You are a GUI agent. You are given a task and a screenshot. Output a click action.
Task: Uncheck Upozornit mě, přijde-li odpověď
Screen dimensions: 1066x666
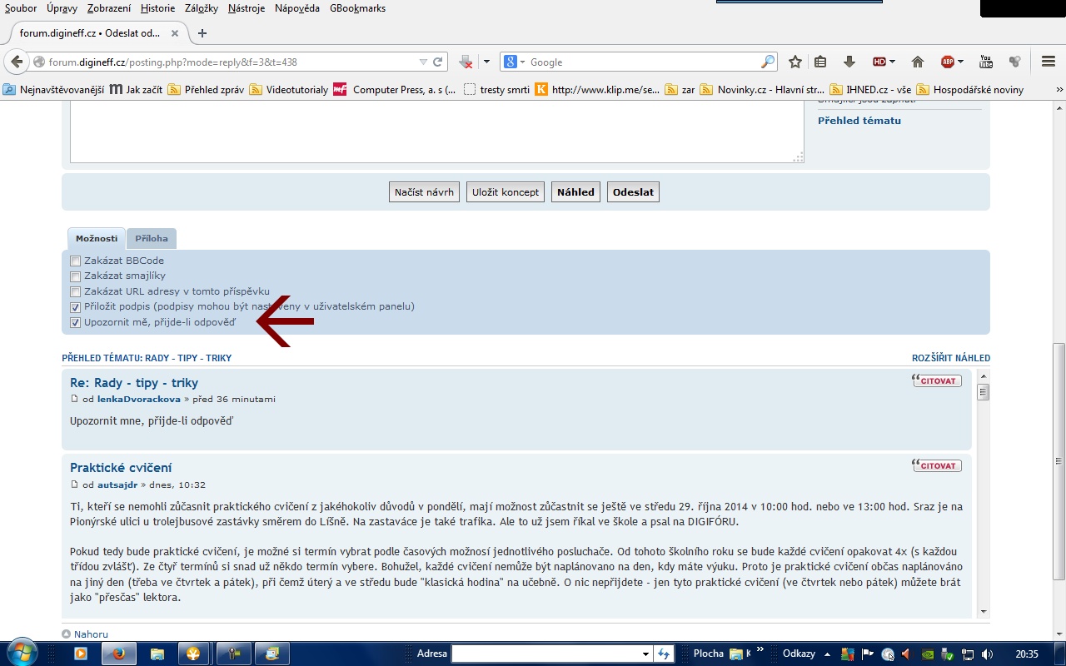(76, 322)
